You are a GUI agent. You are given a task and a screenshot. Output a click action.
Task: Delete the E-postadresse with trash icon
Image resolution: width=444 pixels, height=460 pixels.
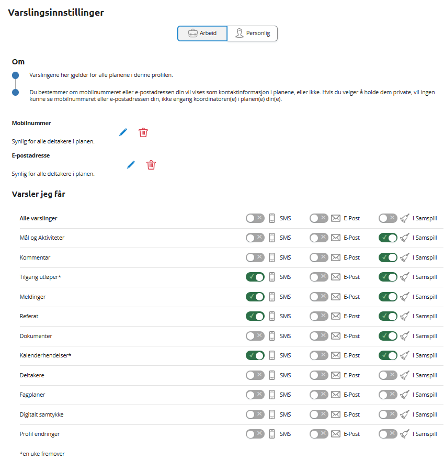[151, 165]
